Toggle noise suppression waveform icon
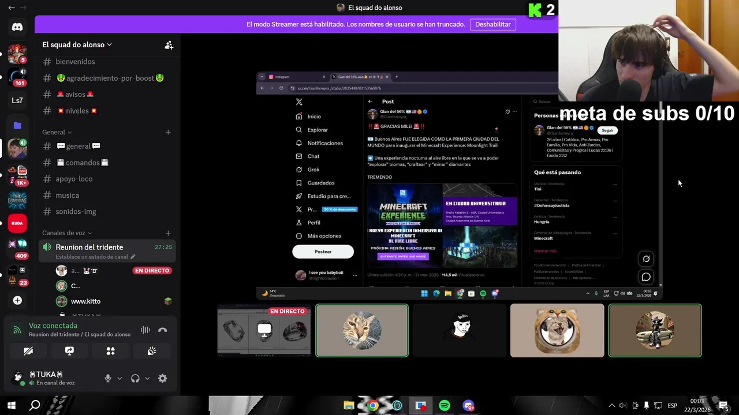The width and height of the screenshot is (739, 415). [x=145, y=330]
